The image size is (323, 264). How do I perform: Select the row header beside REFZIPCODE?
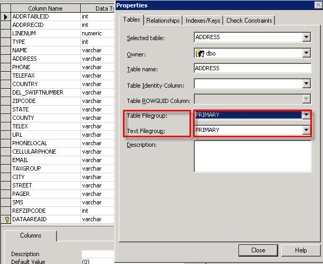[6, 211]
